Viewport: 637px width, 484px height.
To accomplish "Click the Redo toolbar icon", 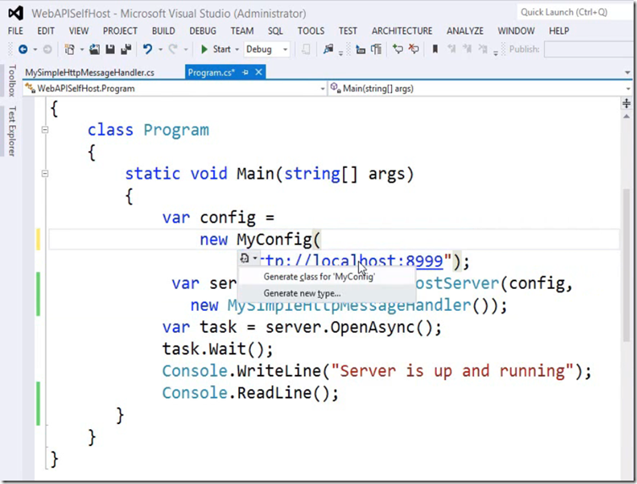I will click(172, 50).
